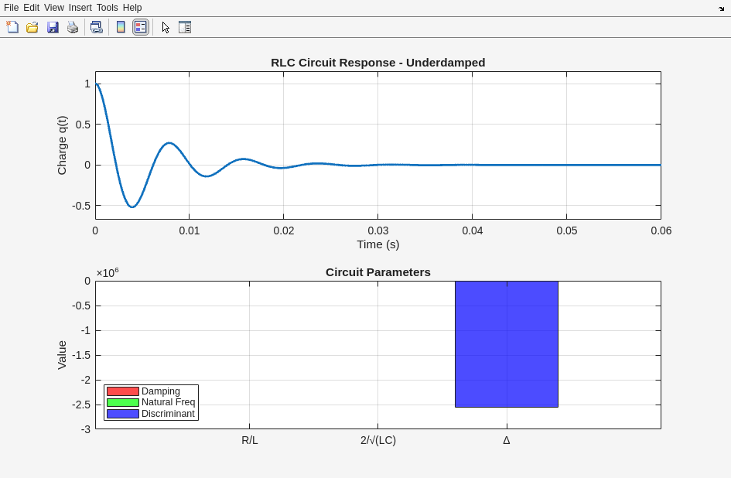
Task: Select the blue Discriminant bar
Action: [506, 344]
